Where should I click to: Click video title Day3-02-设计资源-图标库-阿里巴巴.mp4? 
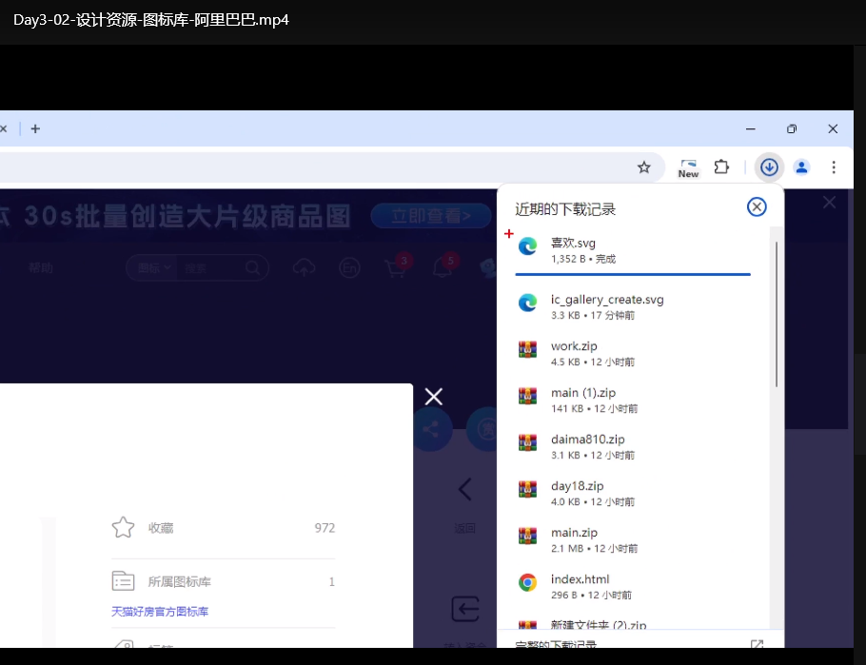(x=151, y=20)
